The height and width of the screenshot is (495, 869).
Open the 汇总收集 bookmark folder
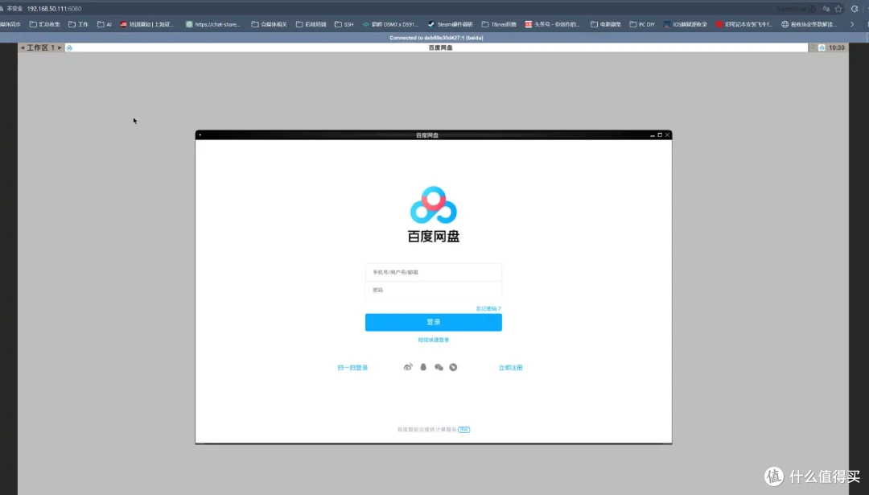point(44,24)
